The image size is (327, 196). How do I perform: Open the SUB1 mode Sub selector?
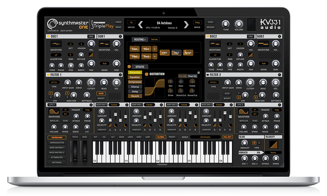104,64
